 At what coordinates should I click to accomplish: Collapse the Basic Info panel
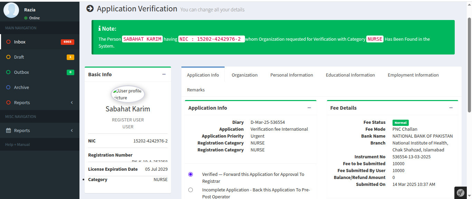click(x=164, y=74)
